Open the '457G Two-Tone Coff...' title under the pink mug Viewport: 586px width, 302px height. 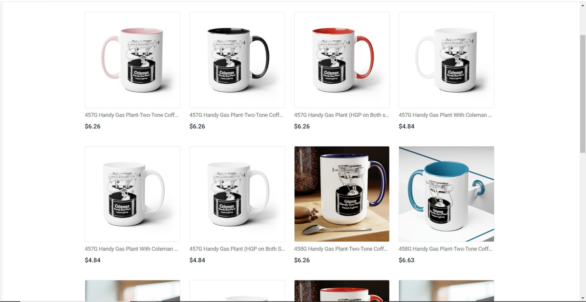[x=132, y=115]
